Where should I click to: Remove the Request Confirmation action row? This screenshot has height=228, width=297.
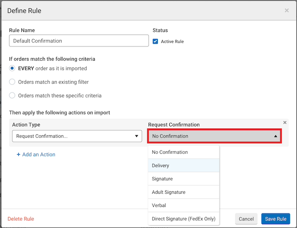tap(285, 123)
